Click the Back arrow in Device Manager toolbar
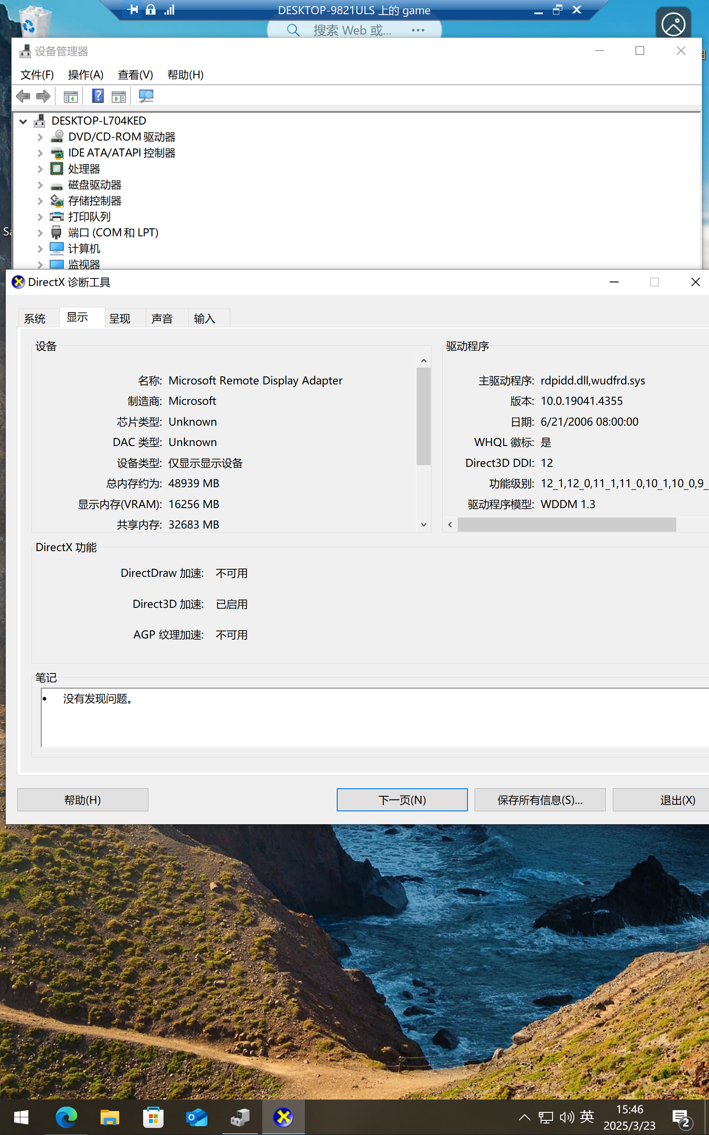This screenshot has width=709, height=1135. coord(23,96)
